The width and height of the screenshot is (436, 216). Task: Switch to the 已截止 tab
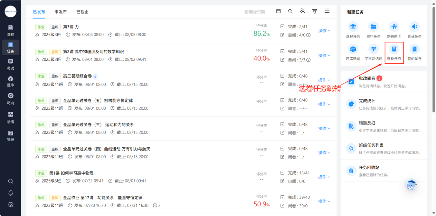click(x=82, y=12)
